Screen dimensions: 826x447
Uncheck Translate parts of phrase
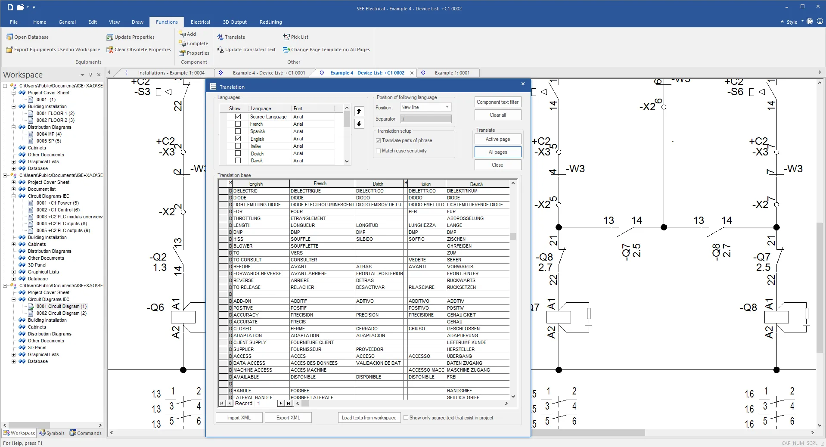pos(378,140)
